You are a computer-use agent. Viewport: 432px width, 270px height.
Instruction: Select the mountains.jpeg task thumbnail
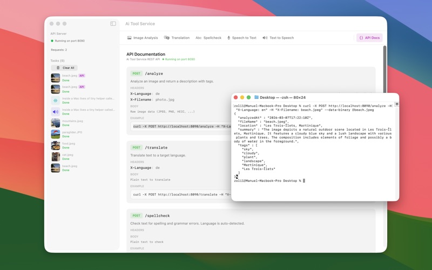[56, 123]
